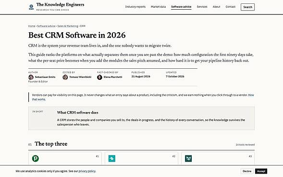283x177 pixels.
Task: Click '14 tools reviewed' text
Action: point(245,145)
